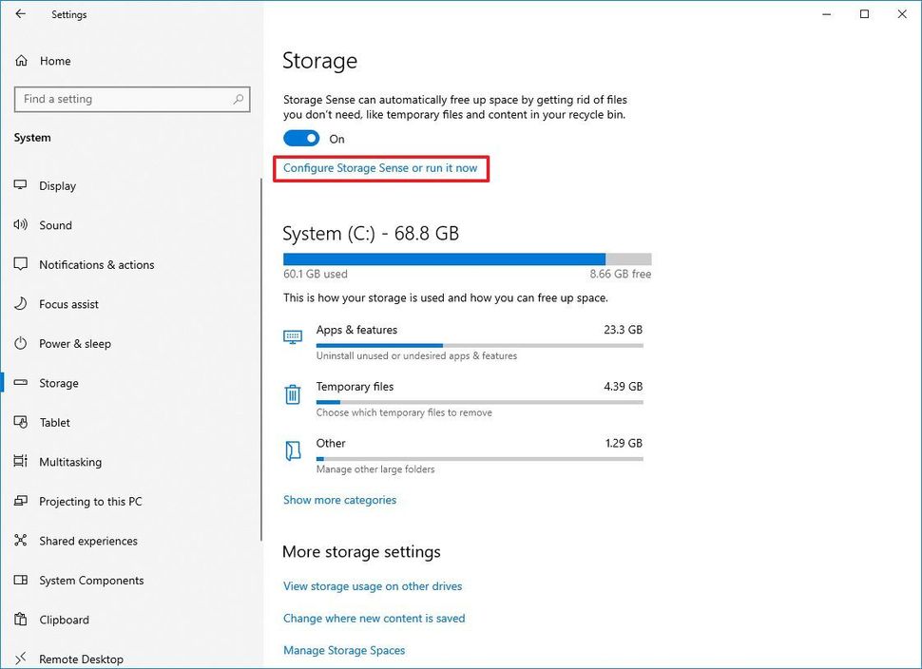Open Focus assist settings
This screenshot has width=922, height=669.
coord(21,304)
